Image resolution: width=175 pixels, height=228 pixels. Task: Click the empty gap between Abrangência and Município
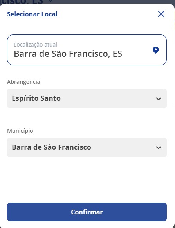coord(87,118)
